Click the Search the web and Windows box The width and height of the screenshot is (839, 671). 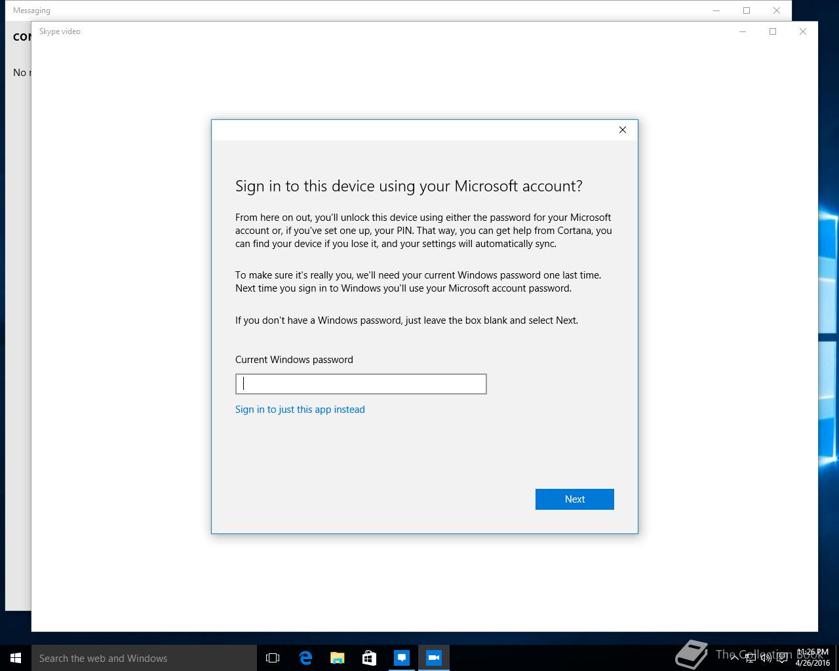(144, 658)
